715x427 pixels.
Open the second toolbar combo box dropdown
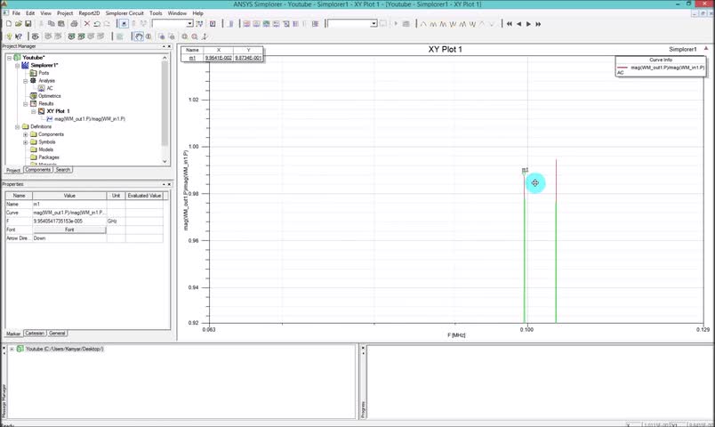pyautogui.click(x=374, y=24)
